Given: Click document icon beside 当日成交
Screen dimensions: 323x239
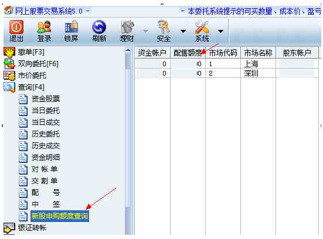Looking at the screenshot, I should [23, 122].
